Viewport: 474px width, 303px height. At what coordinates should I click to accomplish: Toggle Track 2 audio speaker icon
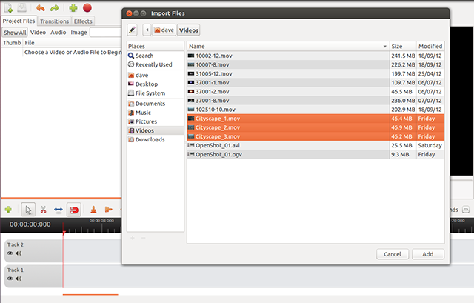19,253
